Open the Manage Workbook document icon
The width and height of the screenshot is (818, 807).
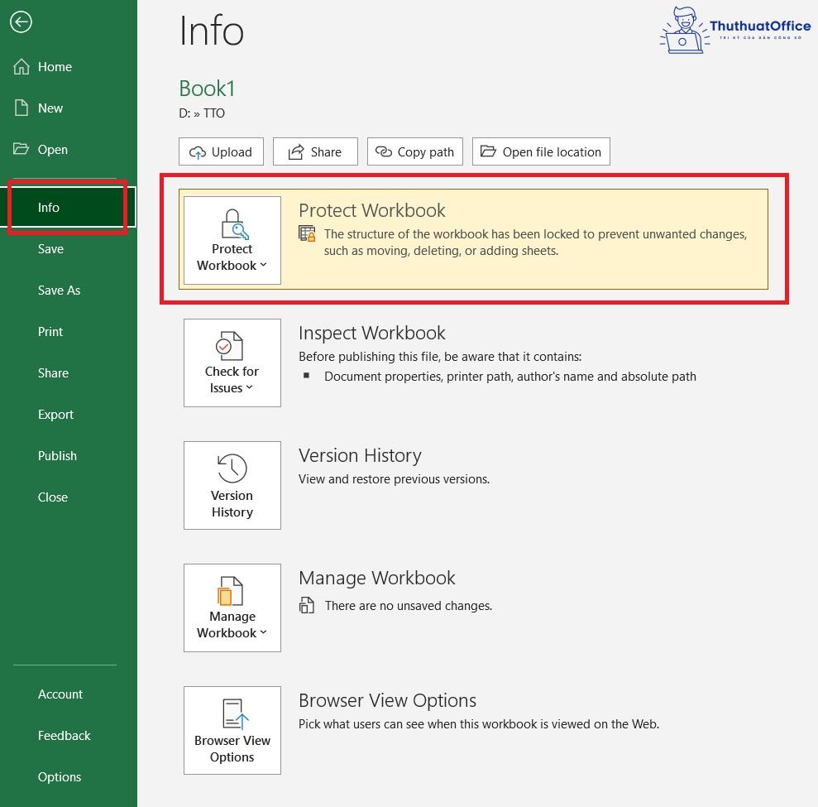[232, 591]
